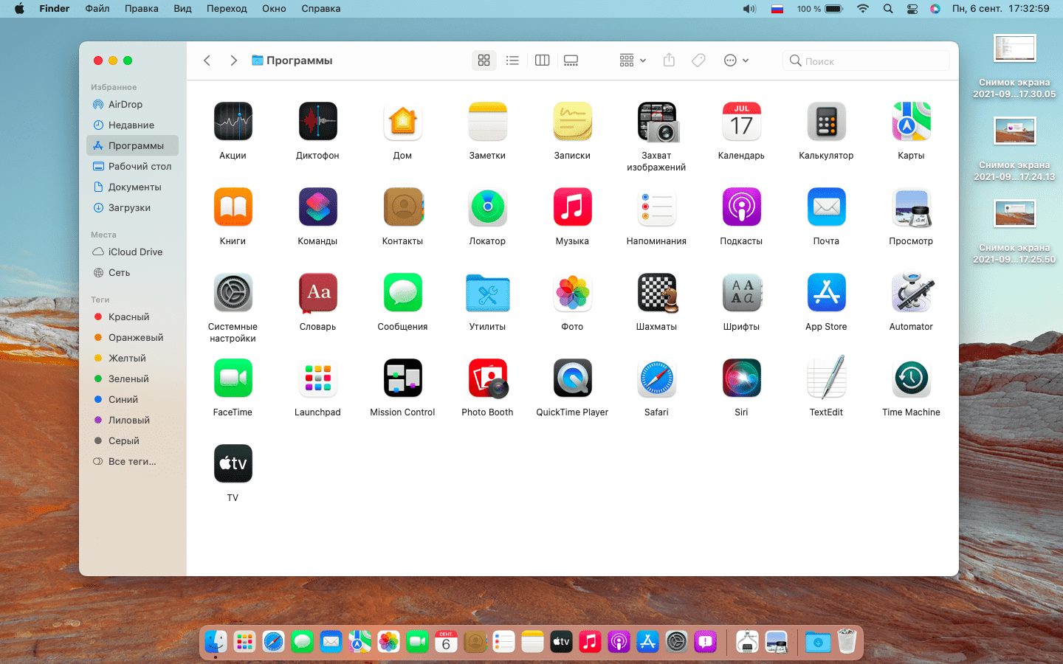Select screenshot thumbnail 17.30.05 on desktop
1063x664 pixels.
tap(1014, 48)
